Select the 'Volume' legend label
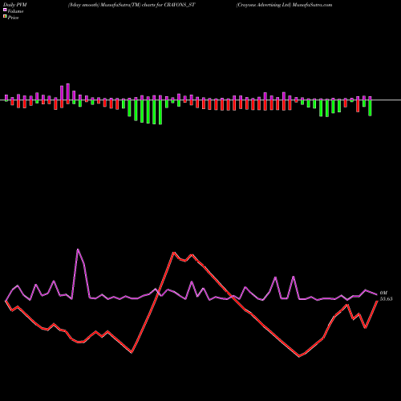The image size is (401, 401). [15, 11]
